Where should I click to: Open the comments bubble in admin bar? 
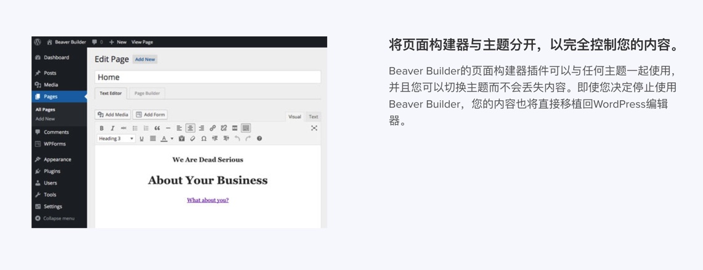click(97, 42)
